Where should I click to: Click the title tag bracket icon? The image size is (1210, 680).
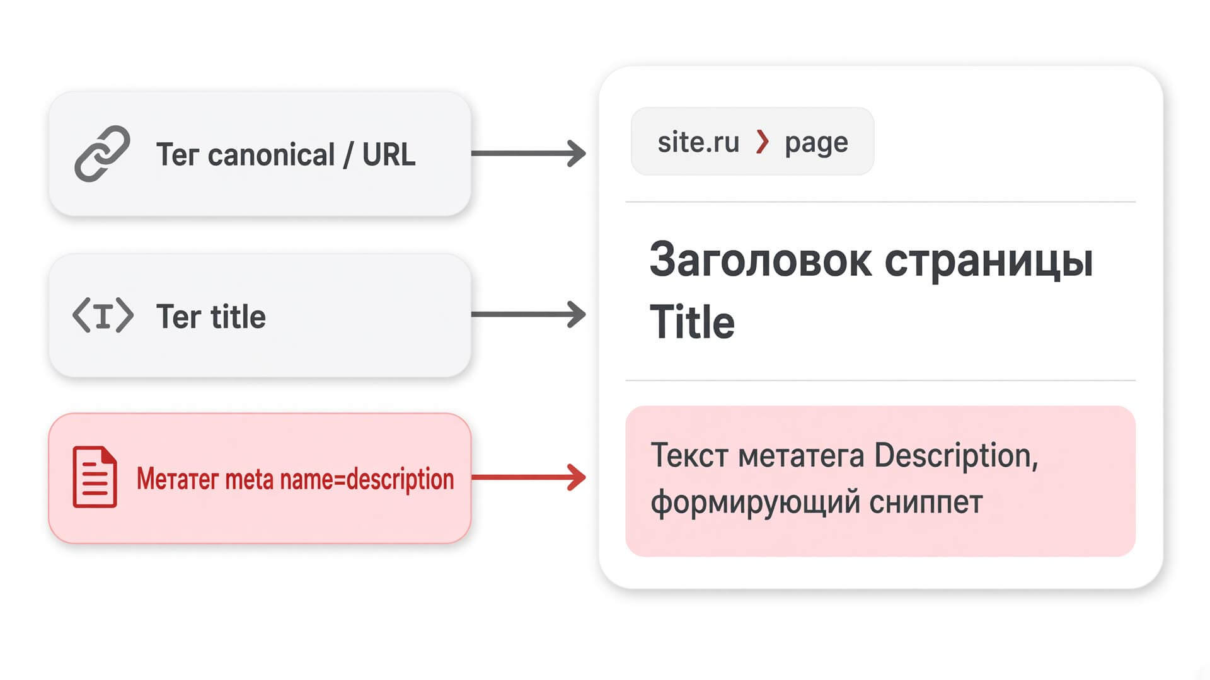[103, 315]
